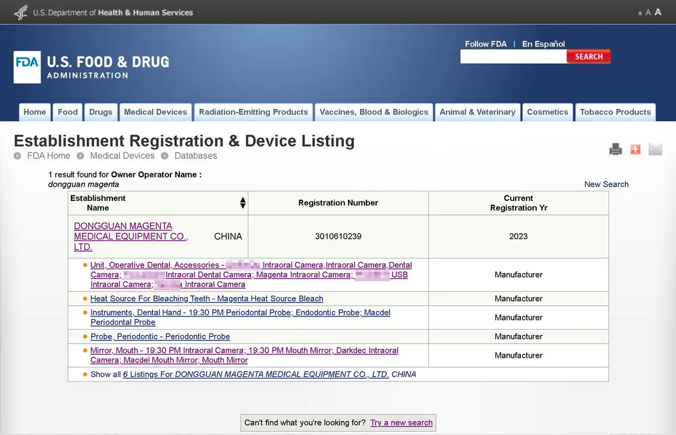
Task: Click En Español language option
Action: coord(543,43)
